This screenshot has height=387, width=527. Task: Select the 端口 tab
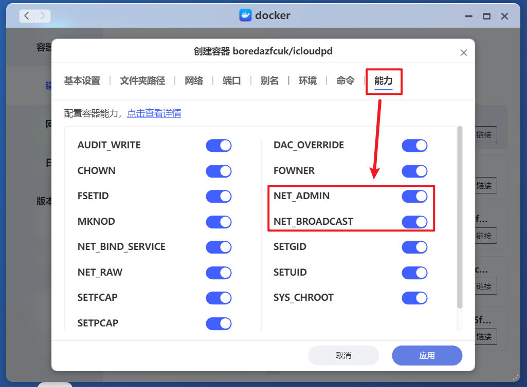[x=231, y=81]
